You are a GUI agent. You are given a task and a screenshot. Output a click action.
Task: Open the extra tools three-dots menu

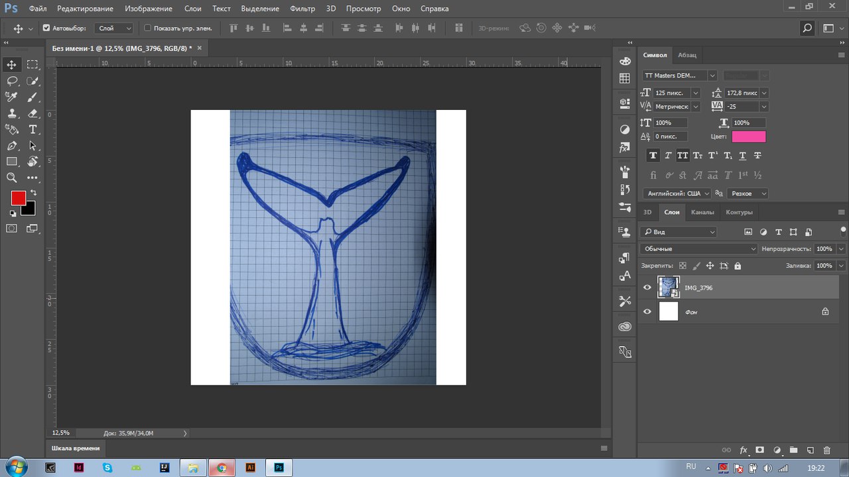click(x=33, y=178)
